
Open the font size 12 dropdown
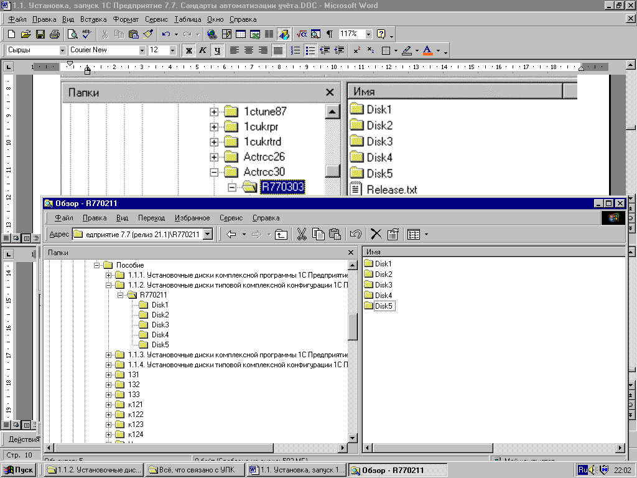pos(173,50)
